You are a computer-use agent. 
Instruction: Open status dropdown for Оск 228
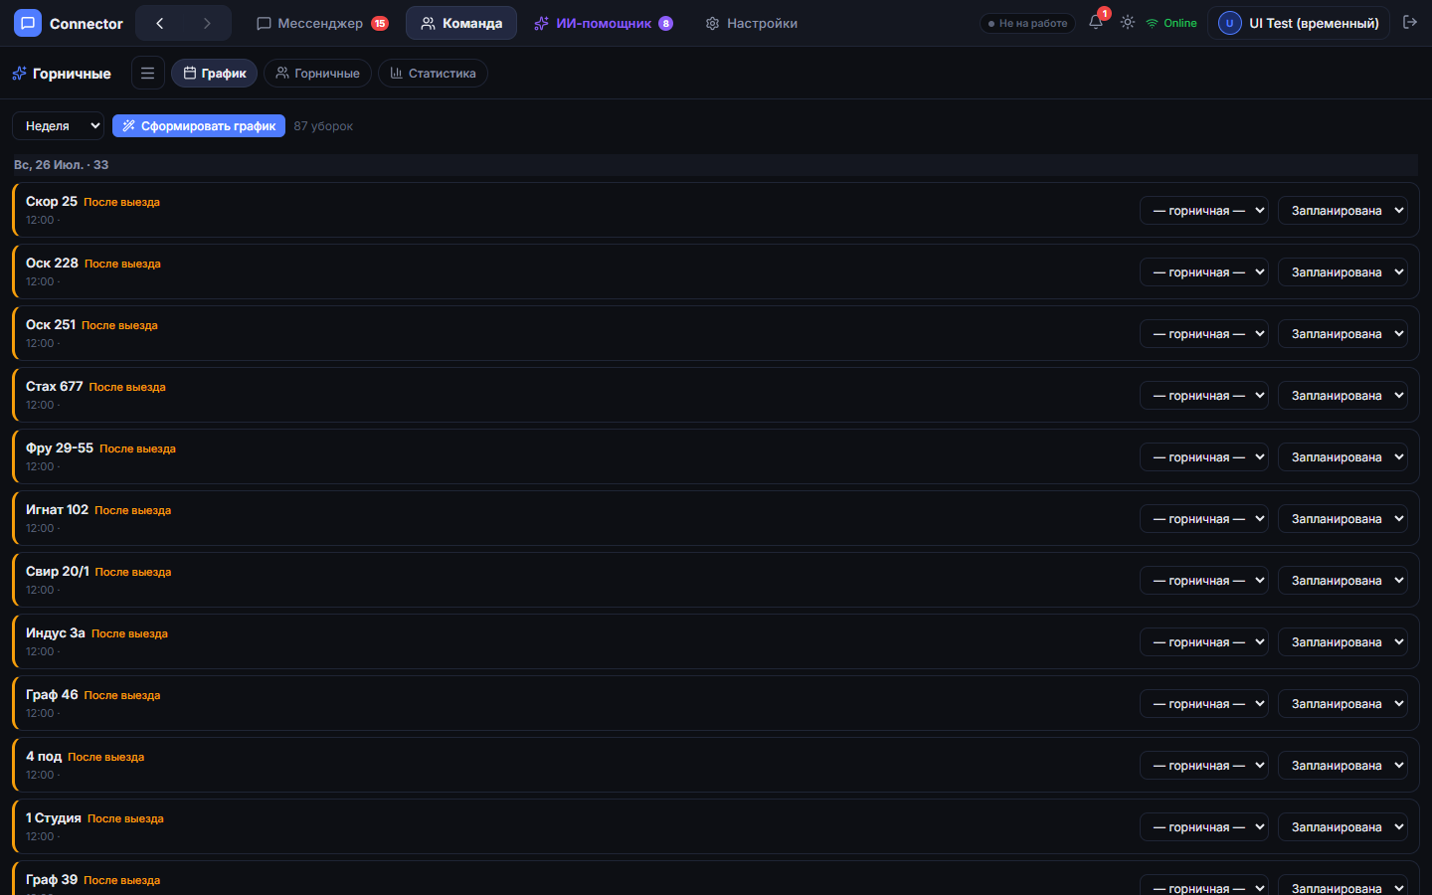point(1342,271)
